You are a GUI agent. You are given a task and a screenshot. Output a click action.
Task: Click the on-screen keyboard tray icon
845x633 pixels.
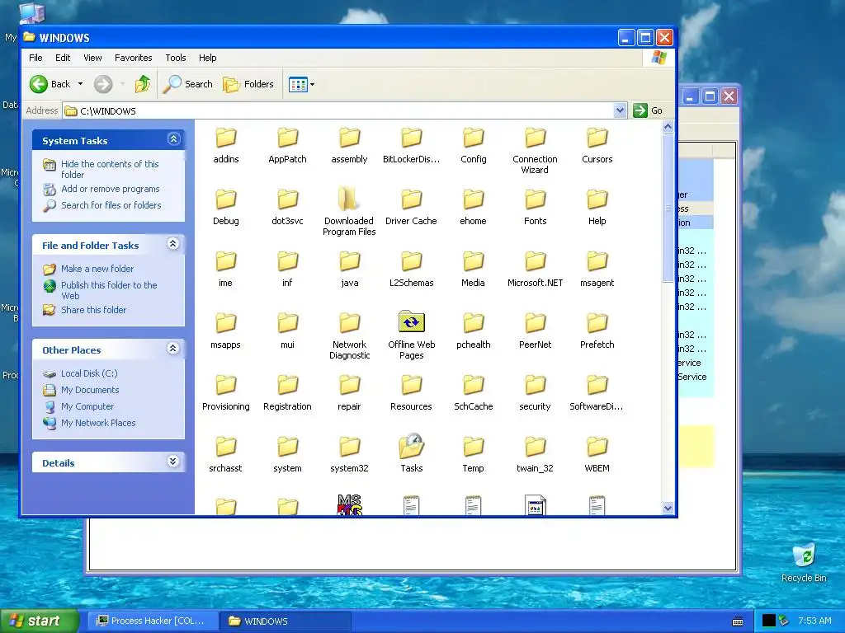(738, 621)
